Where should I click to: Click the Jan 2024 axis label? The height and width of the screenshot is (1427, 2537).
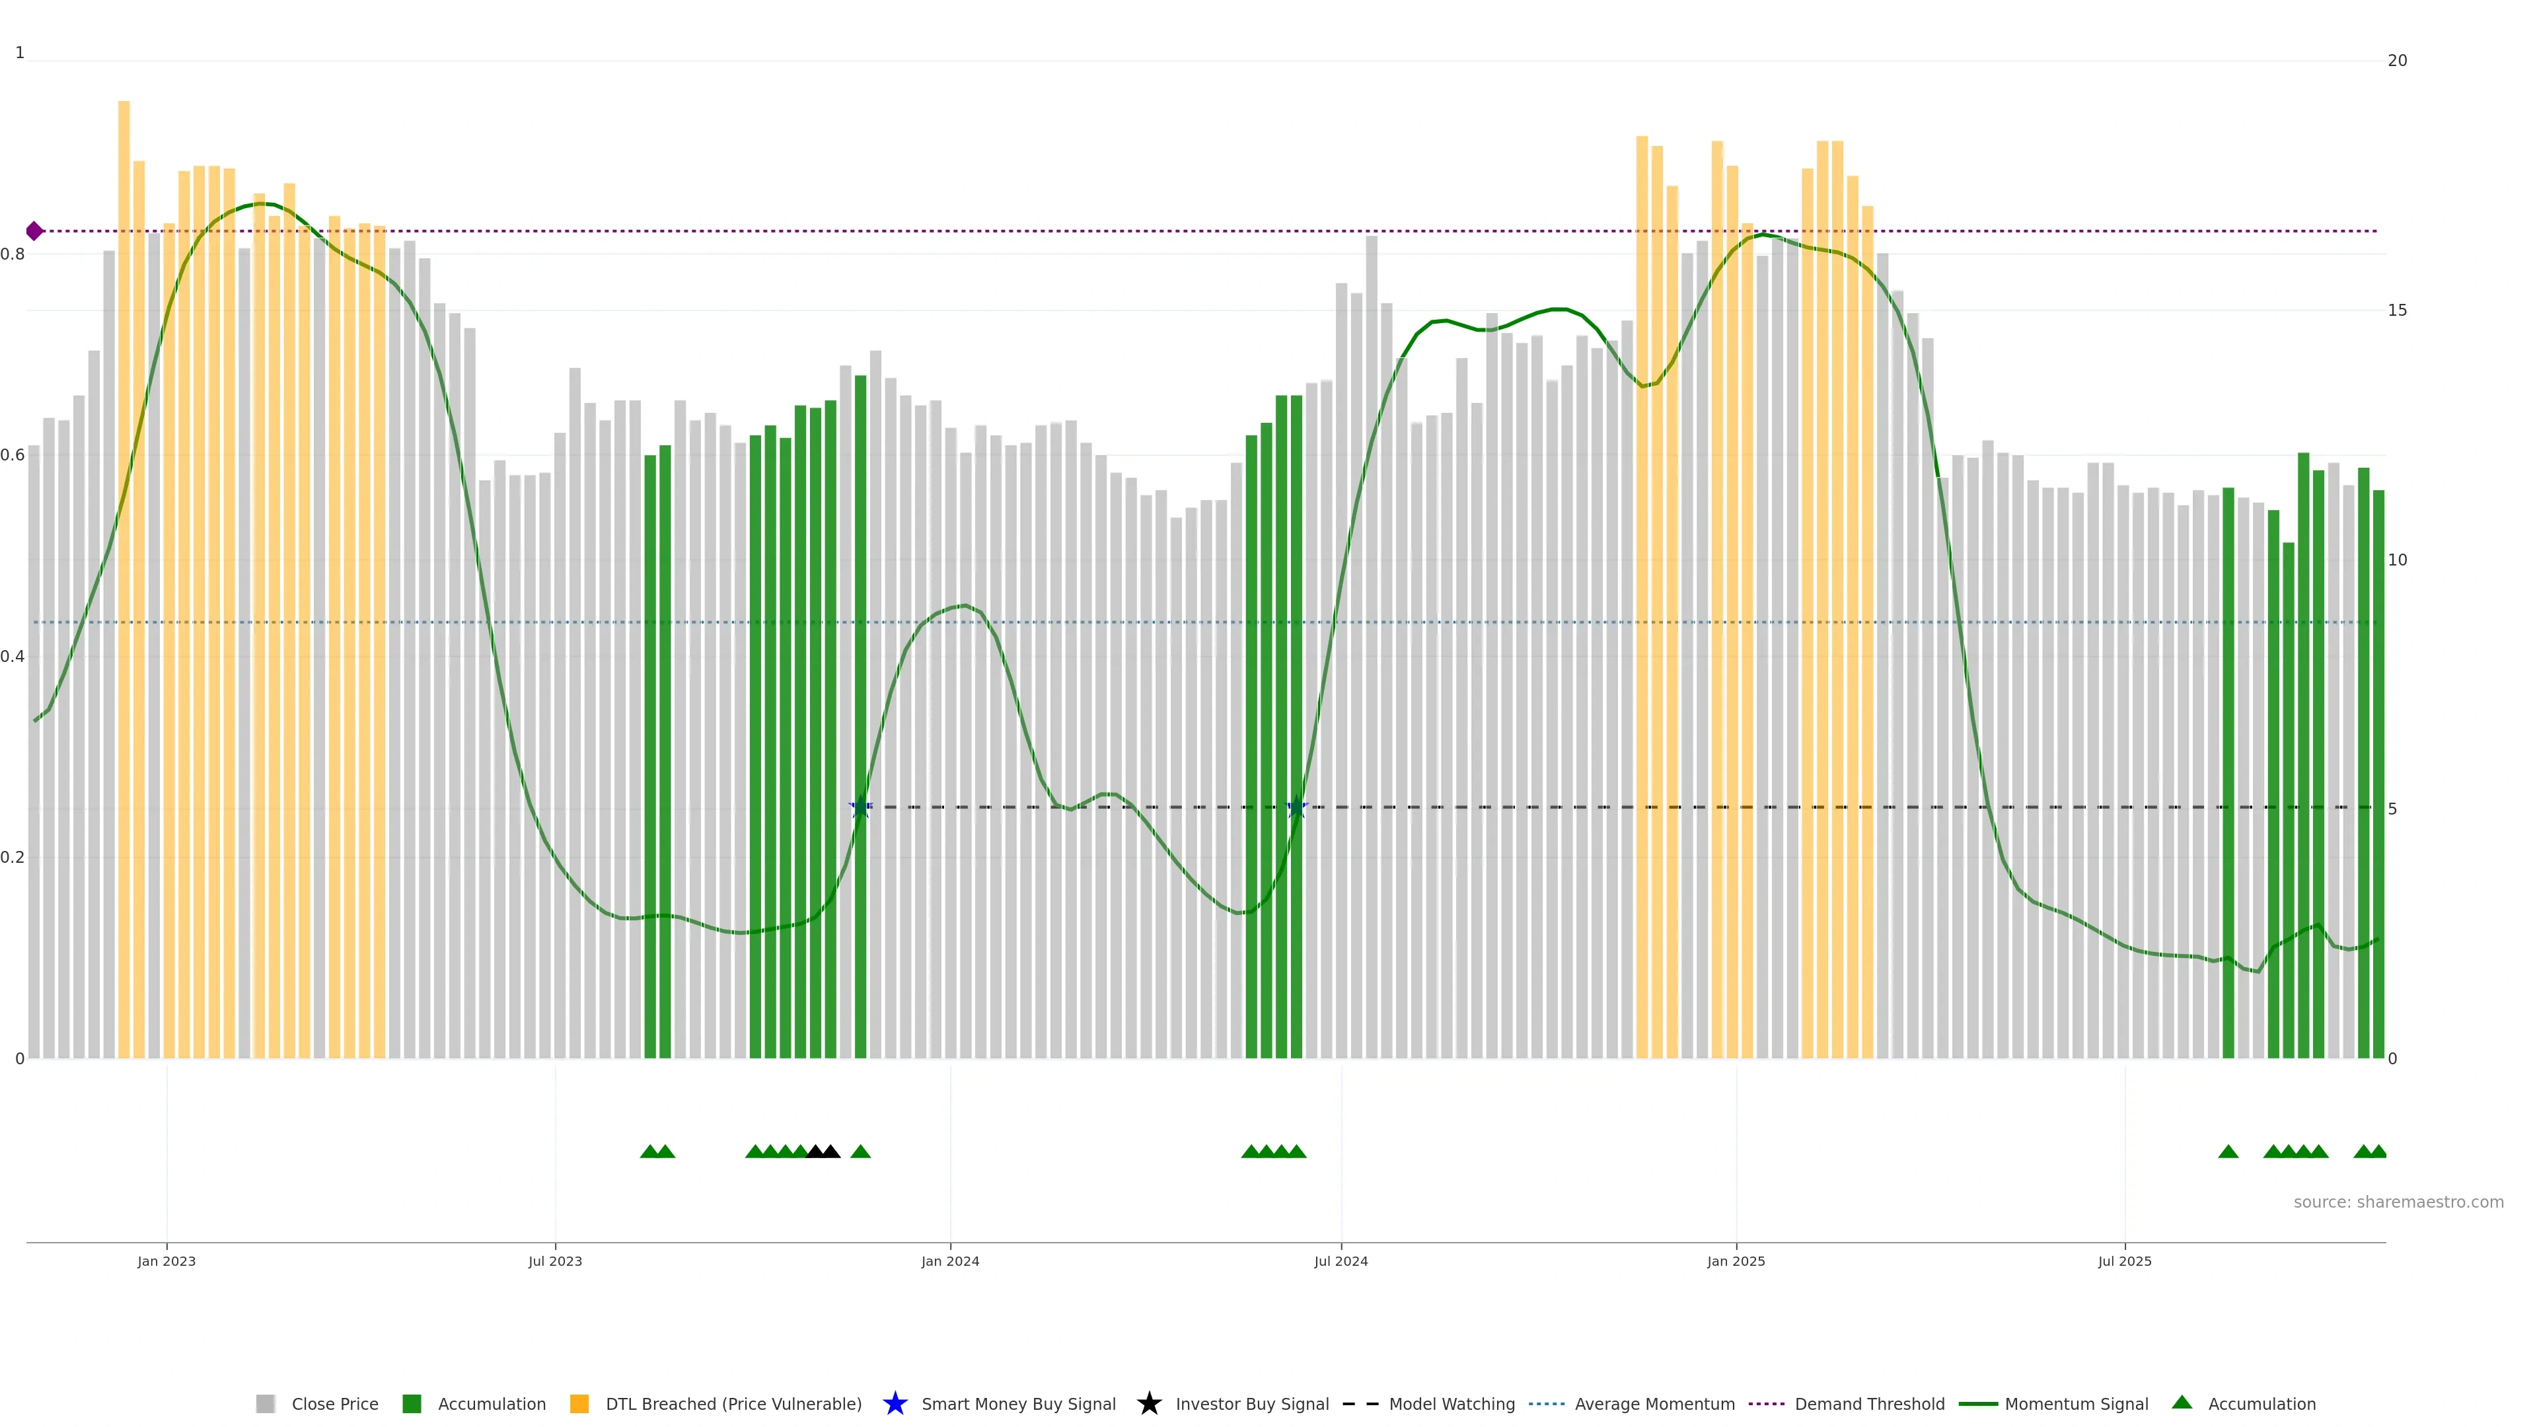click(949, 1261)
